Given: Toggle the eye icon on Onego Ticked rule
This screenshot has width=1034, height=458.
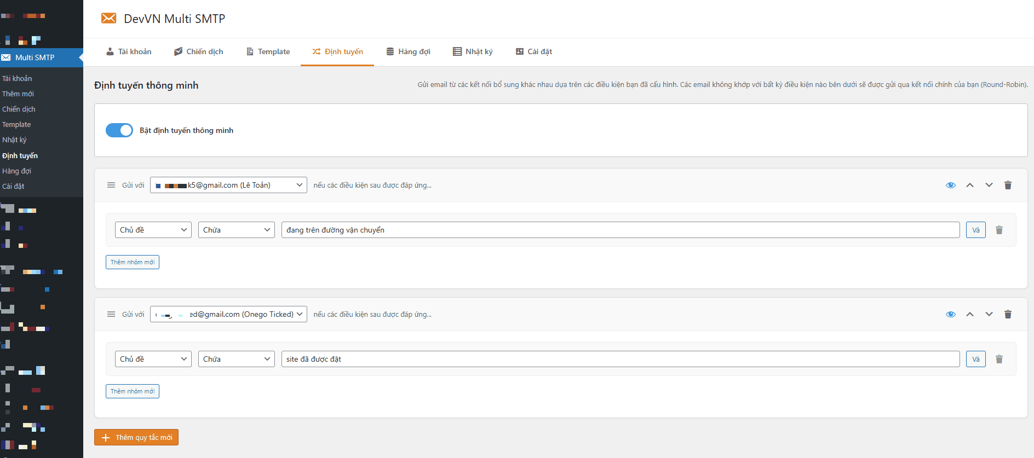Looking at the screenshot, I should click(x=951, y=314).
